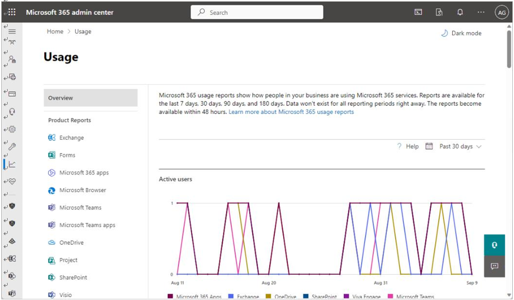Toggle Viva Engage legend series in chart
Screen dimensions: 514x300
pyautogui.click(x=362, y=296)
